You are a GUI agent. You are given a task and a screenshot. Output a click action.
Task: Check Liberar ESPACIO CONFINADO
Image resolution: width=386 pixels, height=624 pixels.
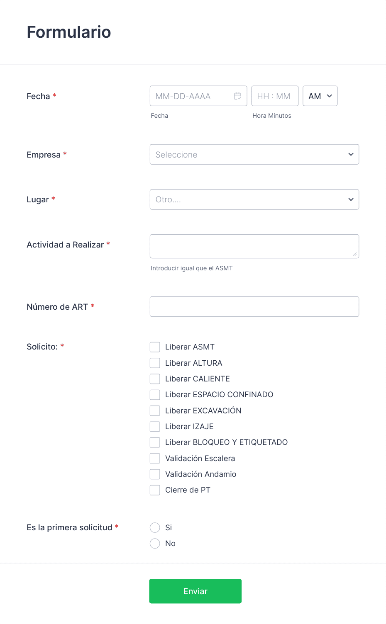click(x=155, y=395)
